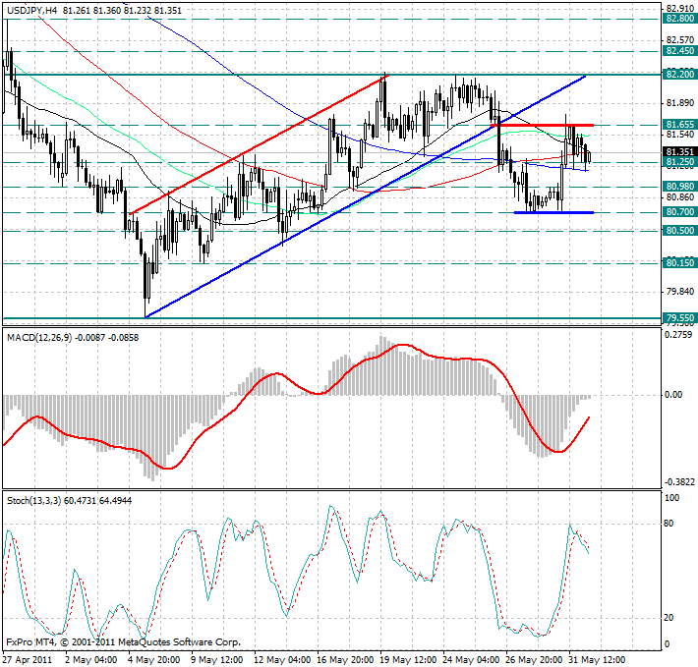Click the Stochastic 20 level label
The width and height of the screenshot is (698, 667).
tap(669, 618)
